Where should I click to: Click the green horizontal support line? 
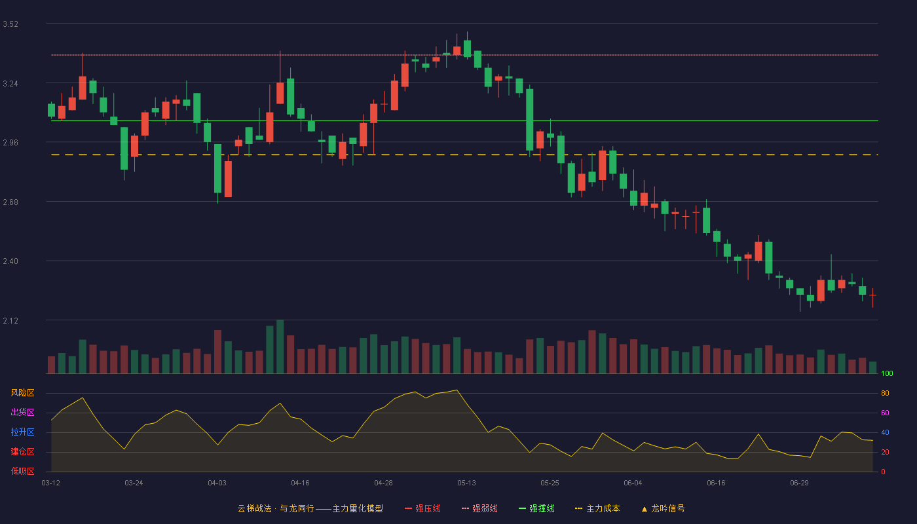click(464, 121)
